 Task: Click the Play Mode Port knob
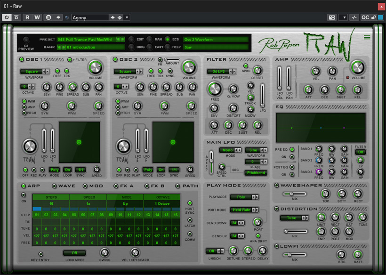(x=258, y=222)
